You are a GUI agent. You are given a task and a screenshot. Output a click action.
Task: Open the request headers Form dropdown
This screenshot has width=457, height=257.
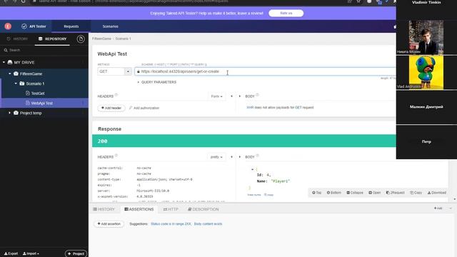216,96
